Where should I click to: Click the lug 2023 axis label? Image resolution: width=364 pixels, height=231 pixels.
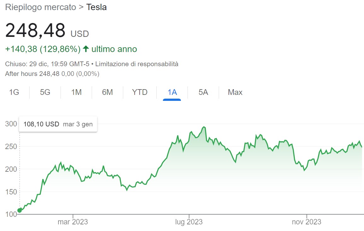[189, 222]
